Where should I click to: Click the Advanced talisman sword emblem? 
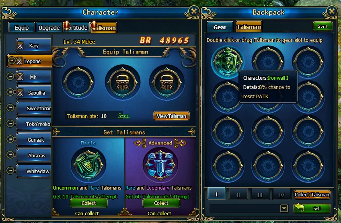pyautogui.click(x=160, y=164)
